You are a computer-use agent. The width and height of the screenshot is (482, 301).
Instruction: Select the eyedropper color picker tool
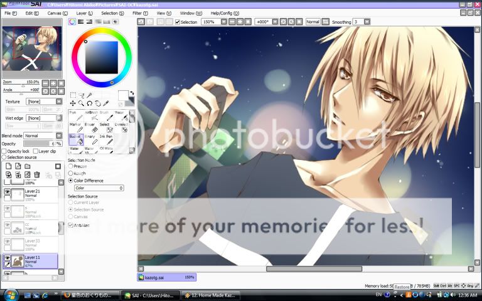point(106,103)
